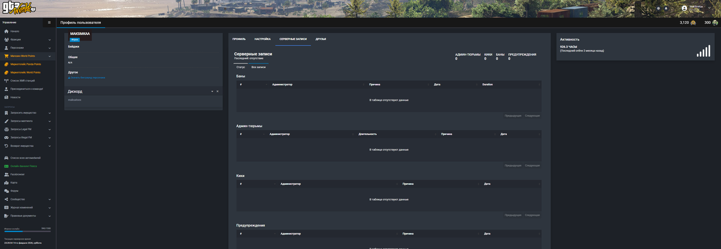This screenshot has width=721, height=249.
Task: Switch to the Друзья tab
Action: 321,39
